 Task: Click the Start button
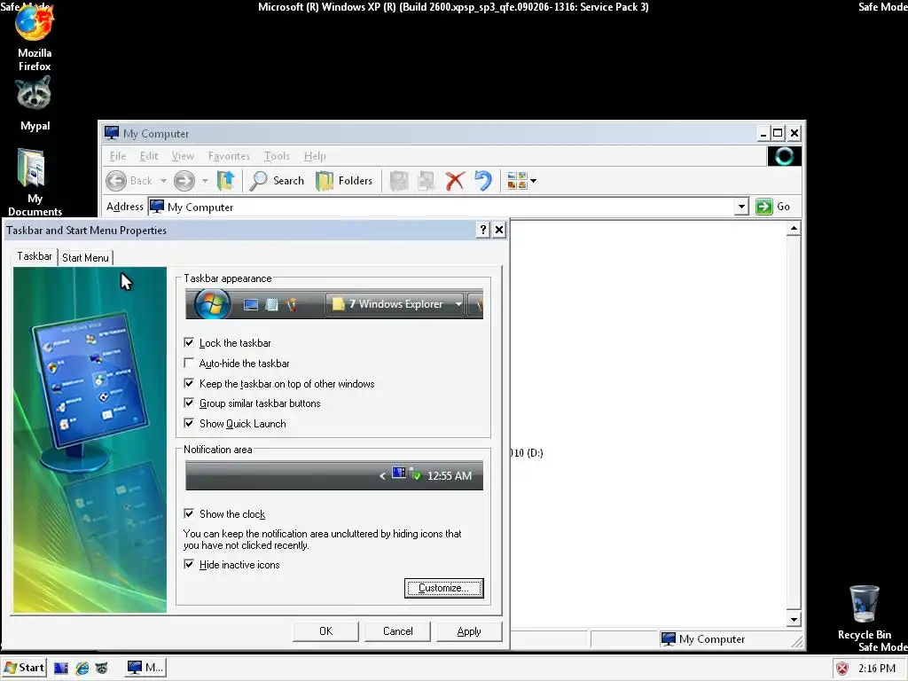(x=24, y=668)
